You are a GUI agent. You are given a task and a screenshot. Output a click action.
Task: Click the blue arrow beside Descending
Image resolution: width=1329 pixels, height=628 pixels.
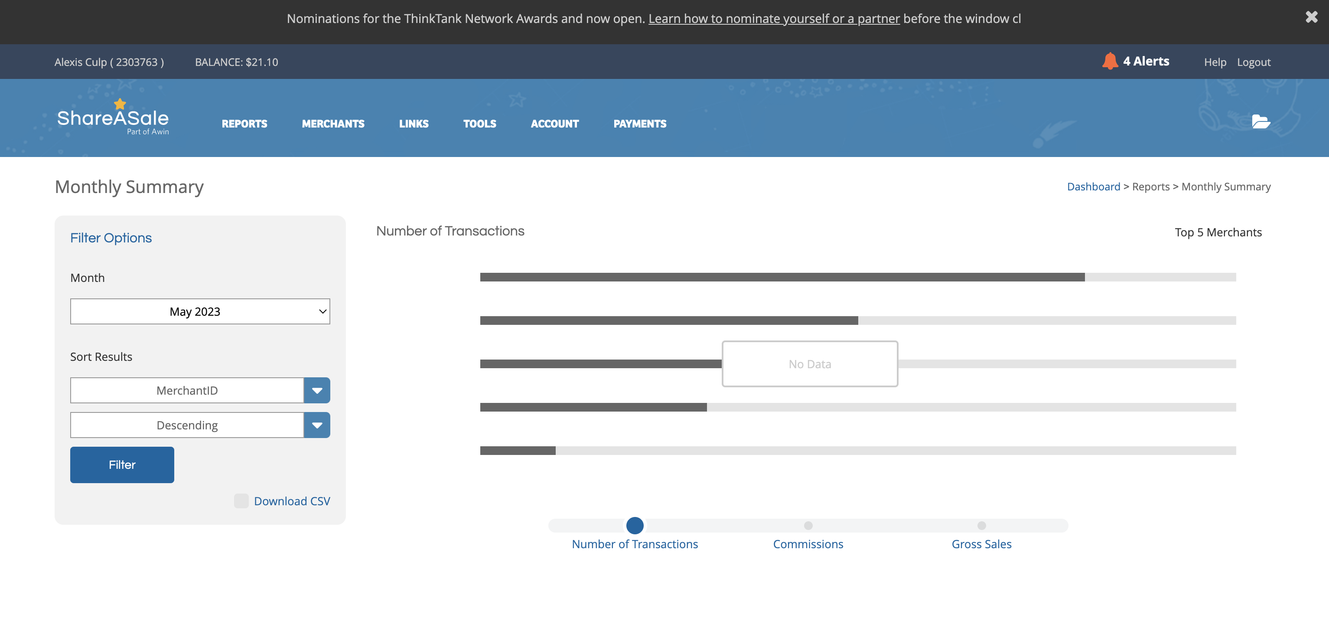(x=317, y=425)
